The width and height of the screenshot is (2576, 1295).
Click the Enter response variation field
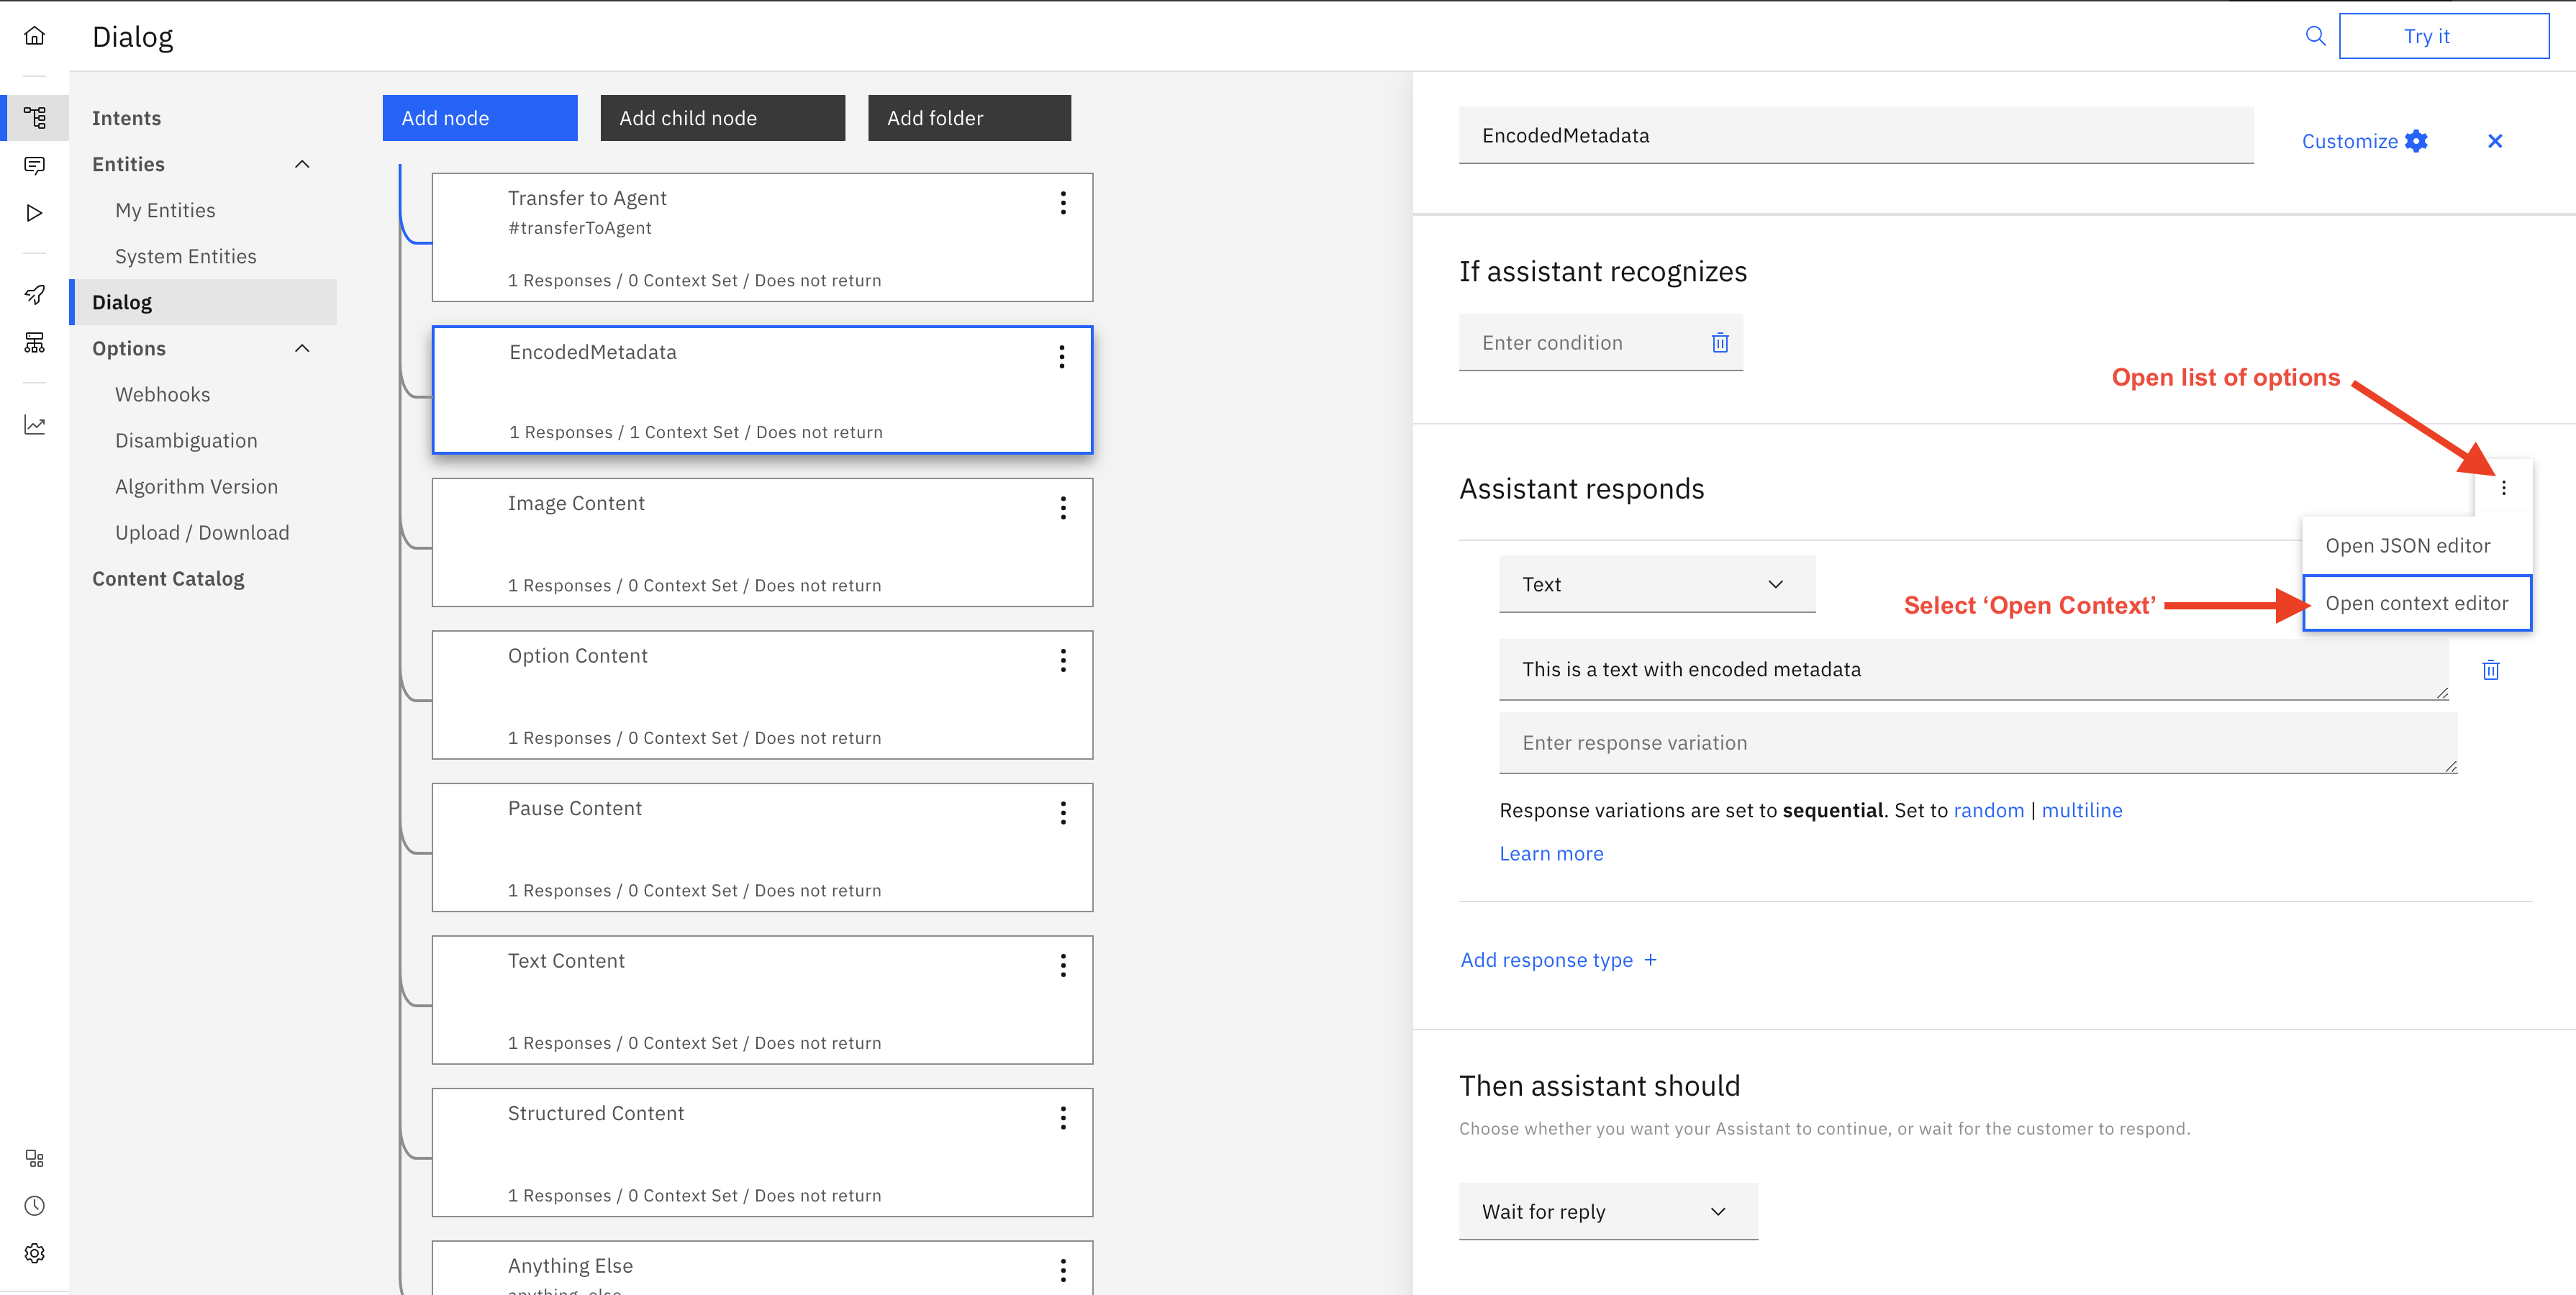coord(1977,743)
